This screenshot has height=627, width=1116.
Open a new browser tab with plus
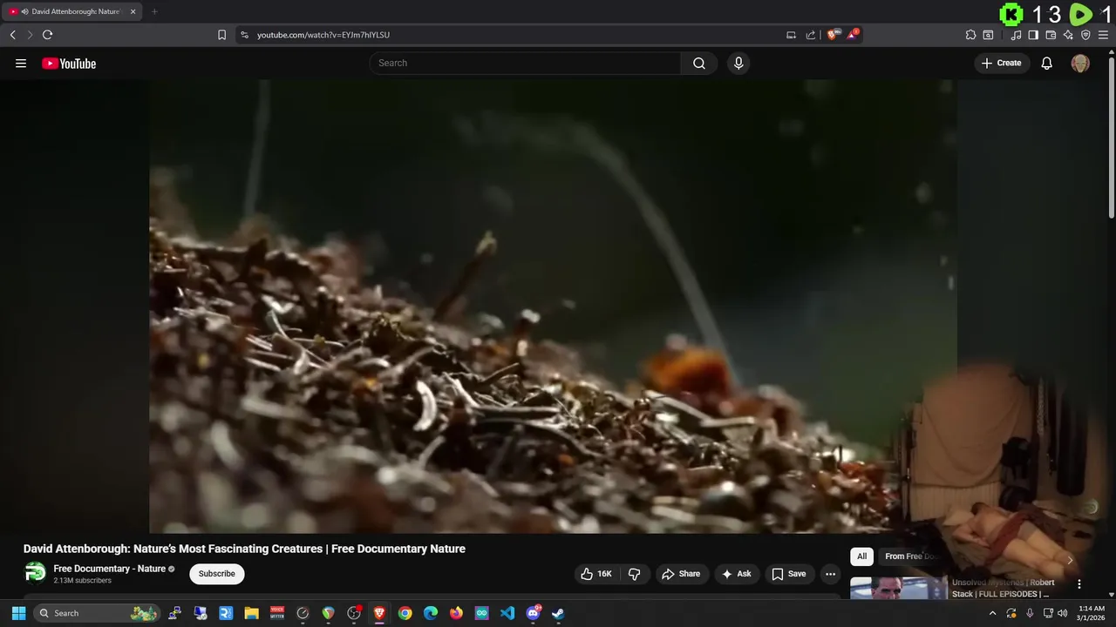tap(154, 11)
